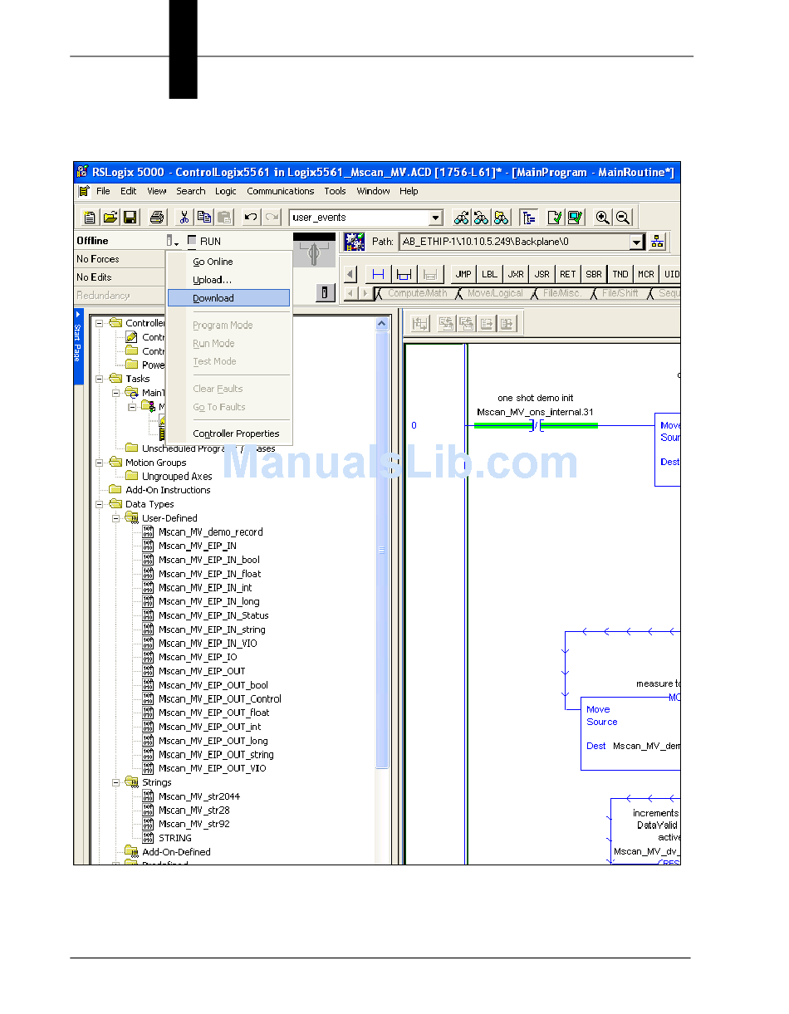Click the Print toolbar icon
This screenshot has height=1014, width=789.
[158, 218]
